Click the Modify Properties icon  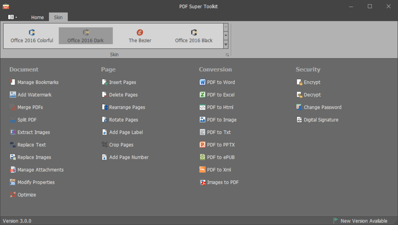13,182
